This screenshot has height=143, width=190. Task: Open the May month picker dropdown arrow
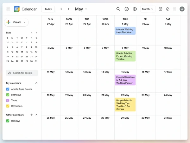click(86, 9)
